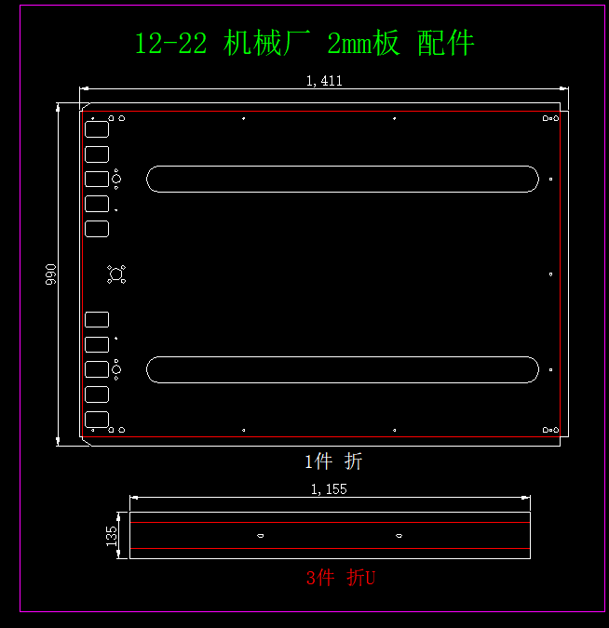Select the green title text 12-22 机械厂 2mm板 配件
The image size is (609, 628).
pyautogui.click(x=304, y=43)
